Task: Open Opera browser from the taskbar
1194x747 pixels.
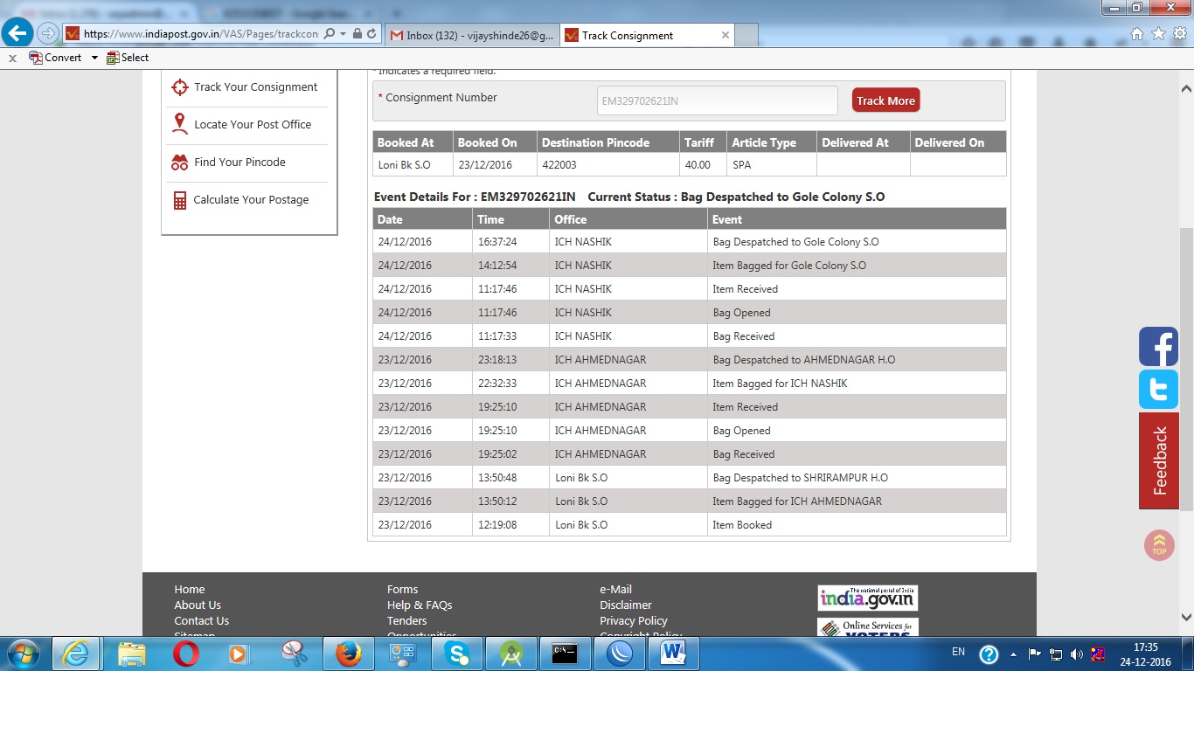Action: [185, 654]
